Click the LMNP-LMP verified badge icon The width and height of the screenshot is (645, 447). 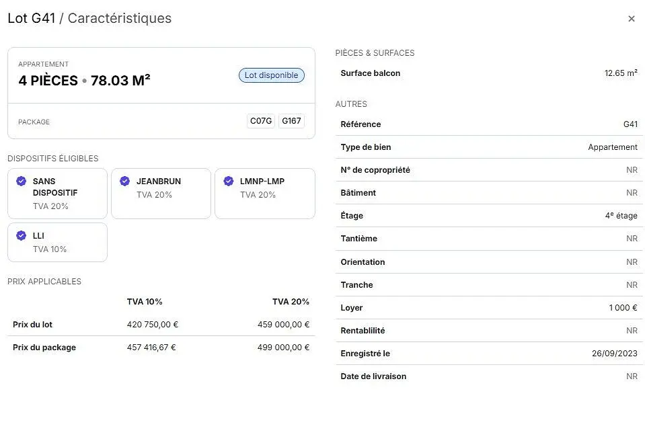coord(228,181)
